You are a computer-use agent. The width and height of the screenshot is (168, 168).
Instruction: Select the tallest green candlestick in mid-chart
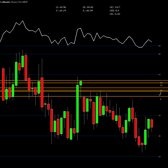(77, 109)
